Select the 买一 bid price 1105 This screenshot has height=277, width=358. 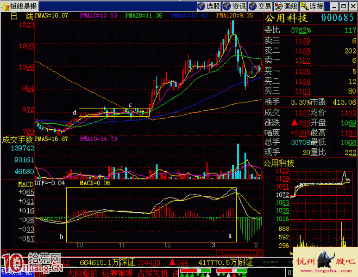[x=302, y=72]
